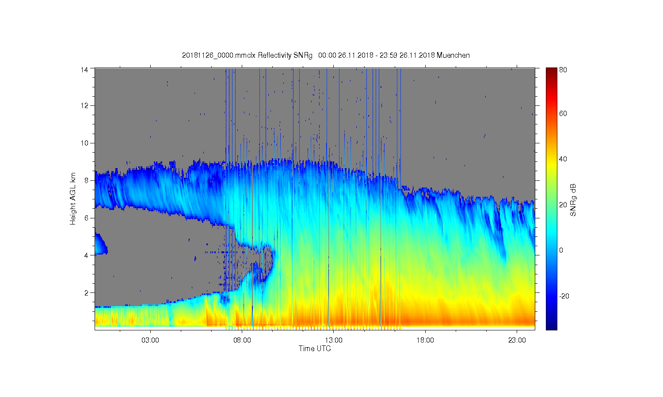Click the 13:00 time tick label

click(x=334, y=341)
